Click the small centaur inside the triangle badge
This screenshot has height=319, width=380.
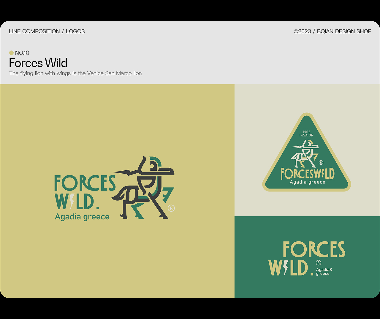[305, 154]
